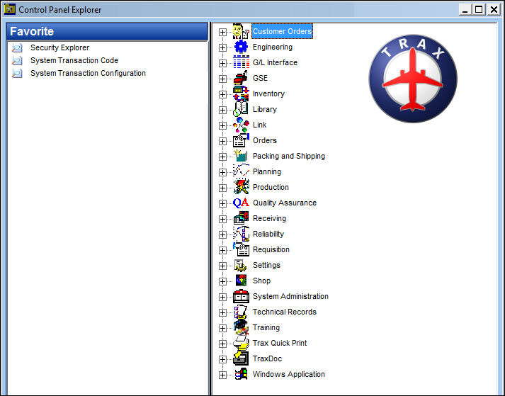Select the TraxDoc label
The height and width of the screenshot is (396, 505).
coord(267,358)
